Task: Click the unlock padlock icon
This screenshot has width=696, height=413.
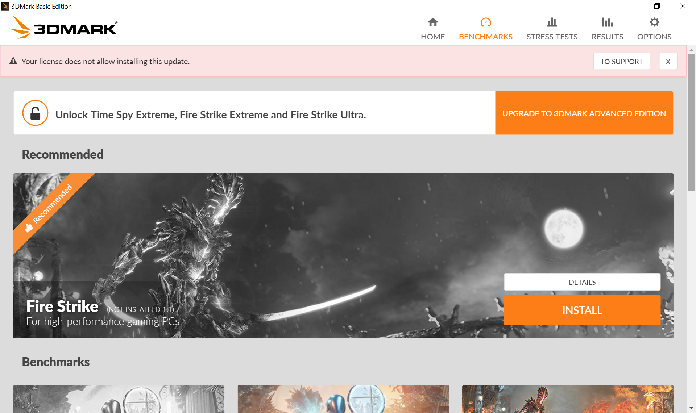Action: coord(35,113)
